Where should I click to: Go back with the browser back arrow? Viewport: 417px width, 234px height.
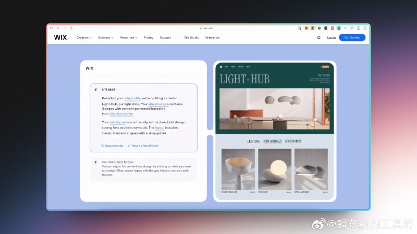[x=58, y=28]
